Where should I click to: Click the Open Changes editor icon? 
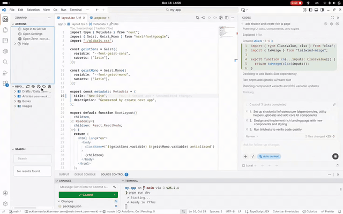[198, 18]
